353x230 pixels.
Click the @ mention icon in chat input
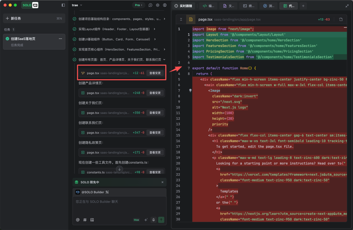78,220
